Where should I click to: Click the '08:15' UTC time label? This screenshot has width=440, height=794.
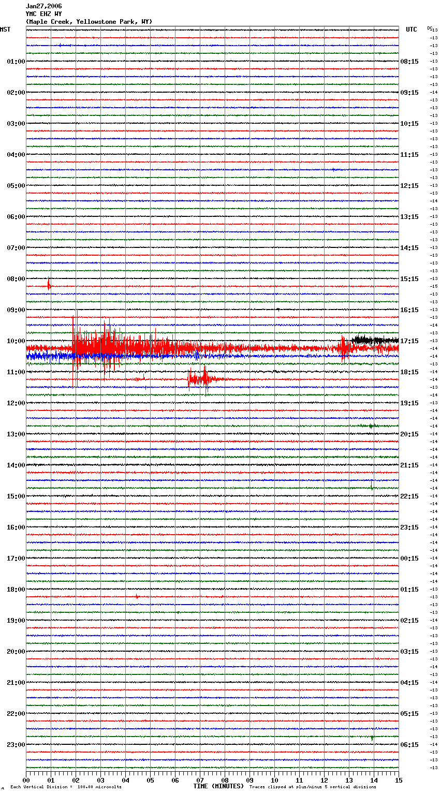pyautogui.click(x=409, y=62)
